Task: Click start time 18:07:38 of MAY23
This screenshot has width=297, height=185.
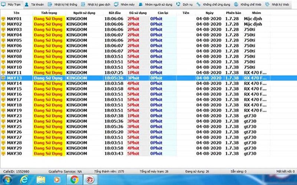Action: [114, 116]
